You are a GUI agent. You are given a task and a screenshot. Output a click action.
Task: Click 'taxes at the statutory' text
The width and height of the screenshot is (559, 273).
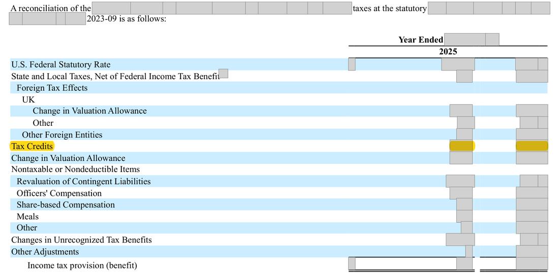[390, 8]
